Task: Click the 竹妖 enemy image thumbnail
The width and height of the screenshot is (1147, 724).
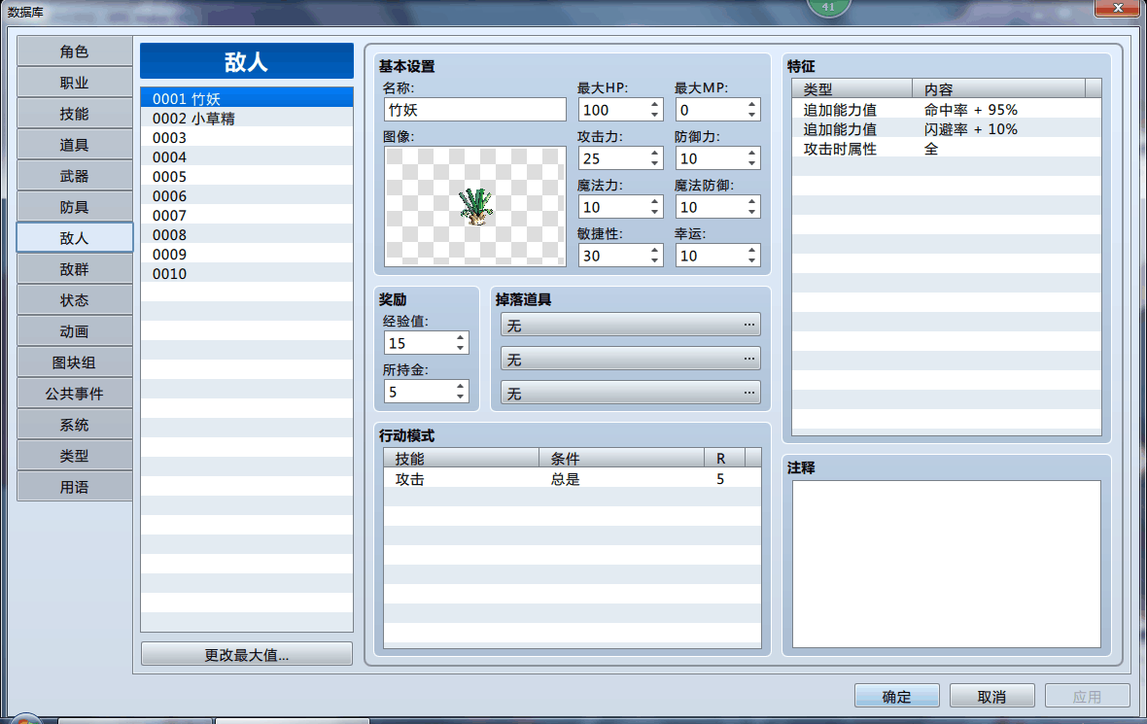Action: click(x=474, y=206)
